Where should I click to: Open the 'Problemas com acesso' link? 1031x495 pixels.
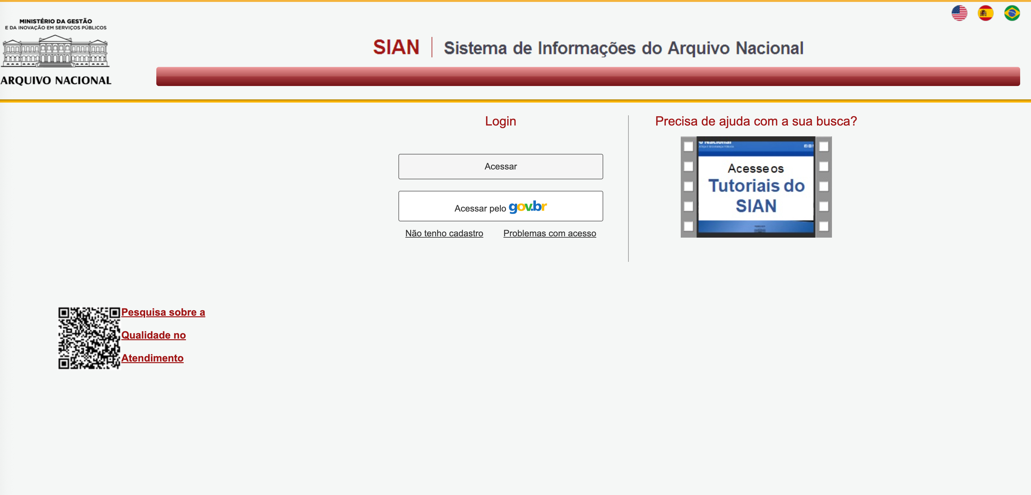[x=550, y=233]
